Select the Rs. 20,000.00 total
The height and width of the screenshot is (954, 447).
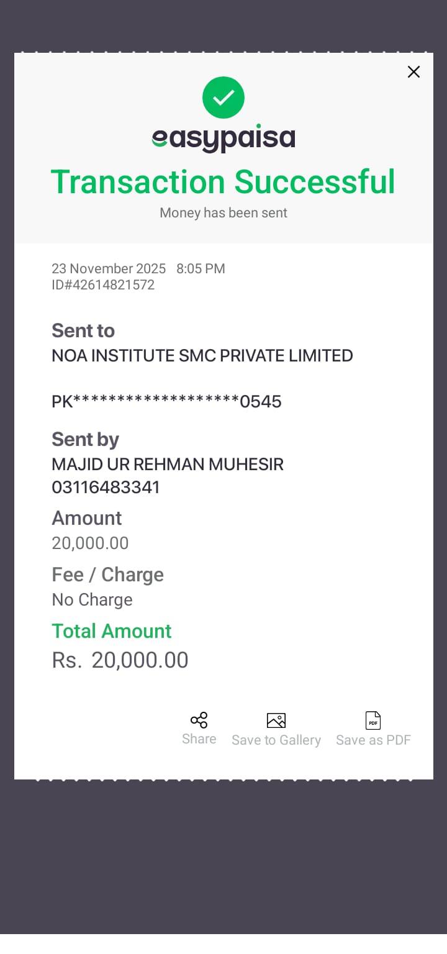120,660
